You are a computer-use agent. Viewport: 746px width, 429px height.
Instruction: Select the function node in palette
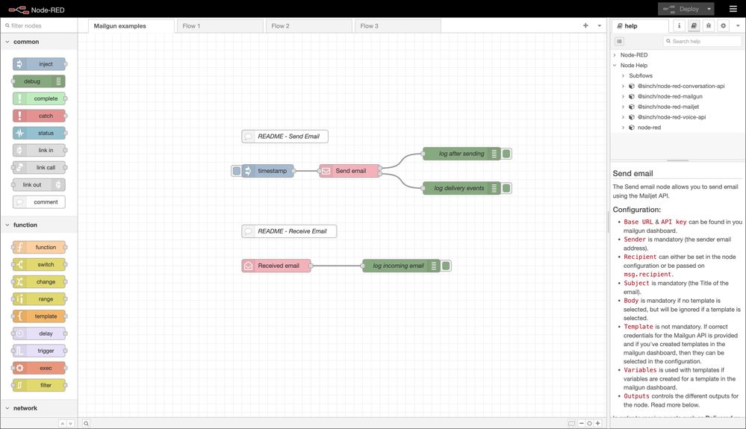tap(40, 247)
